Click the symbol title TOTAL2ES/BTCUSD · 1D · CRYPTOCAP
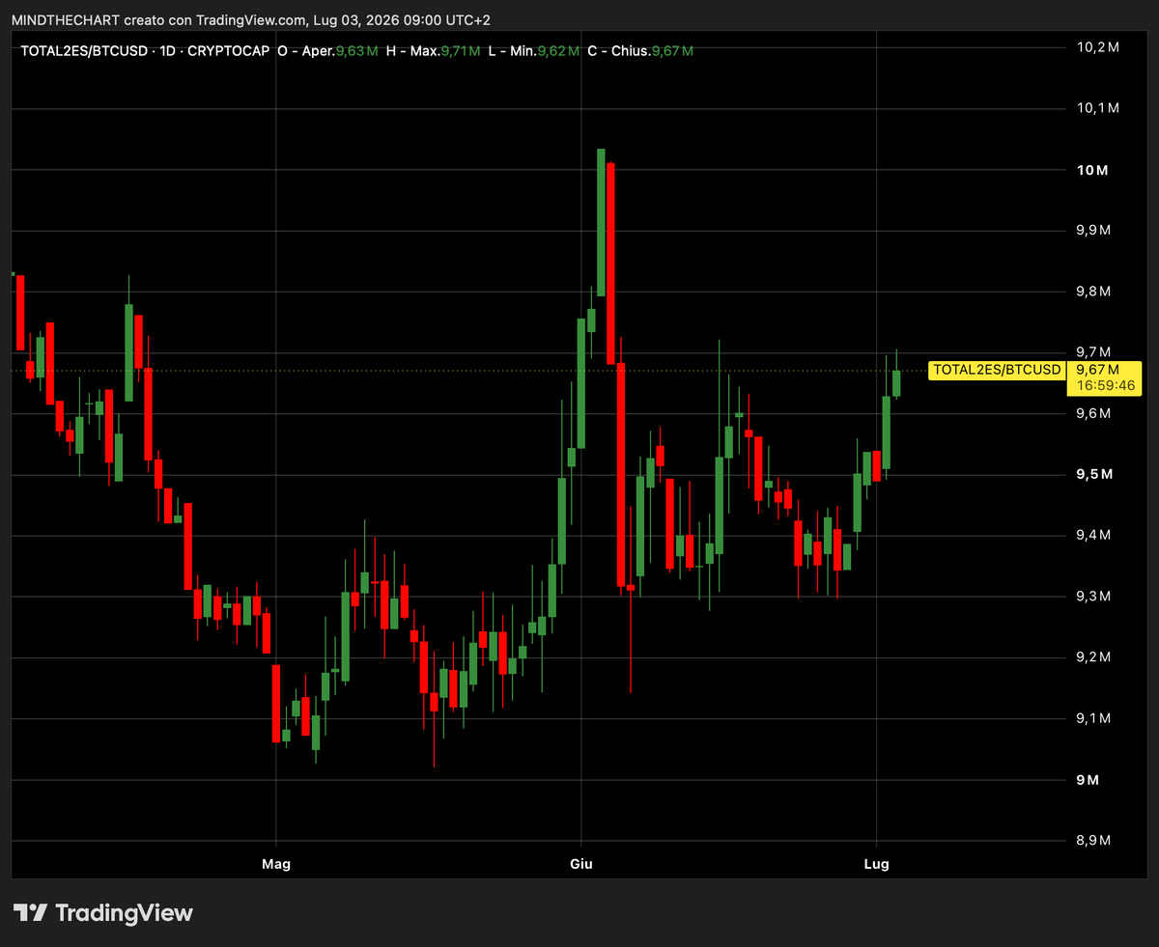Image resolution: width=1159 pixels, height=947 pixels. 145,50
